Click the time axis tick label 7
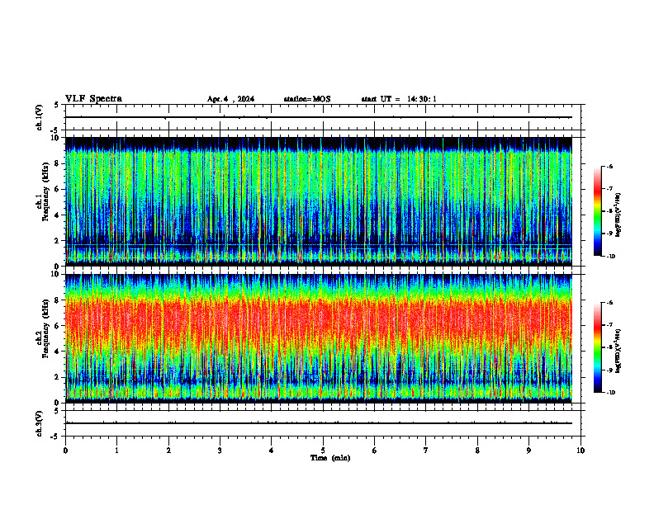Image resolution: width=654 pixels, height=505 pixels. click(x=426, y=451)
